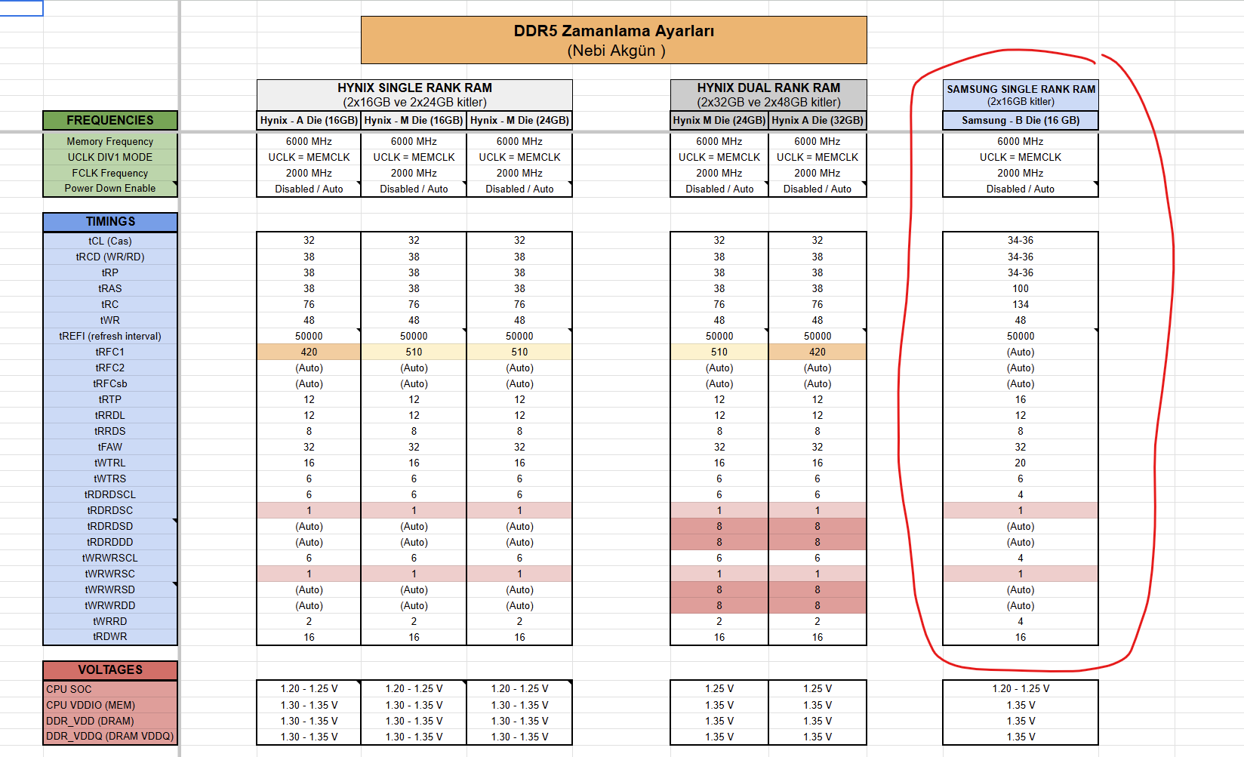Image resolution: width=1244 pixels, height=757 pixels.
Task: Click the "tRAS" row label
Action: (110, 288)
